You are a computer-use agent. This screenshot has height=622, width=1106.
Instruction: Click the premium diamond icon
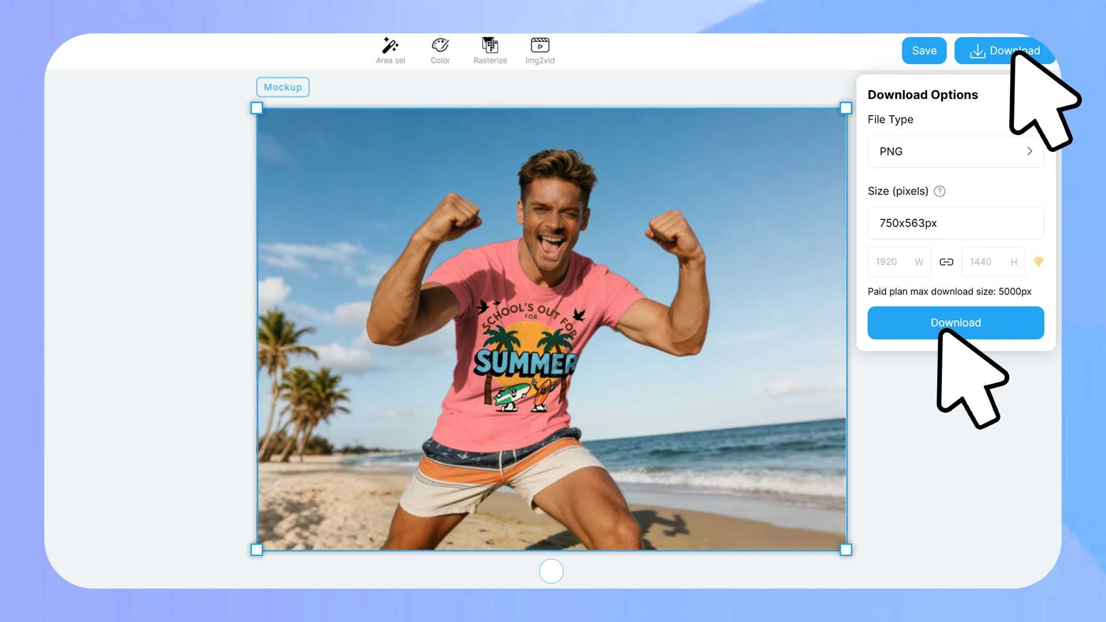click(x=1038, y=262)
